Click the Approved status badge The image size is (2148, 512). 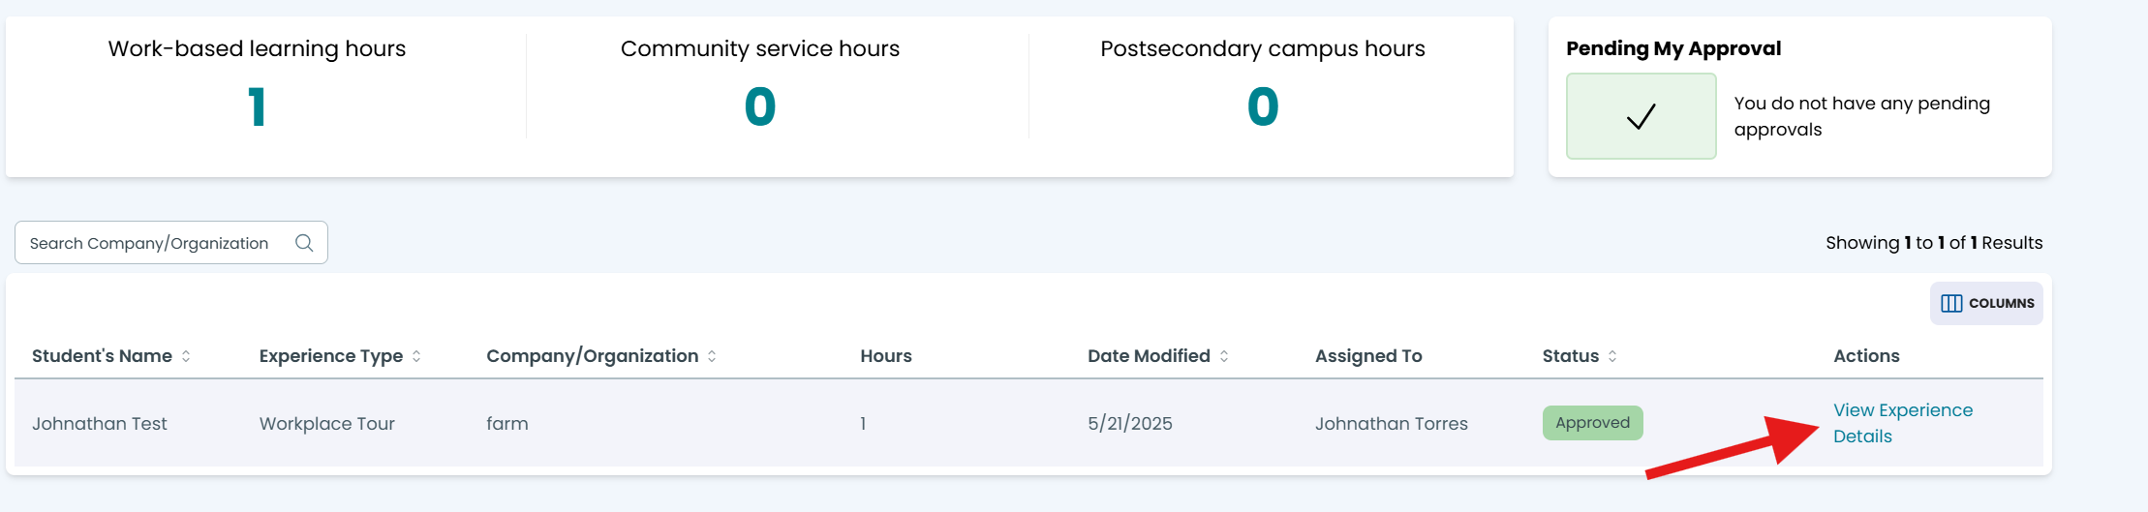(1592, 423)
